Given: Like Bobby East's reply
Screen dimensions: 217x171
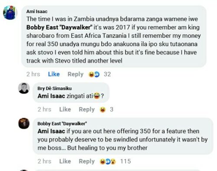Looking at the screenshot, I should click(x=65, y=161).
